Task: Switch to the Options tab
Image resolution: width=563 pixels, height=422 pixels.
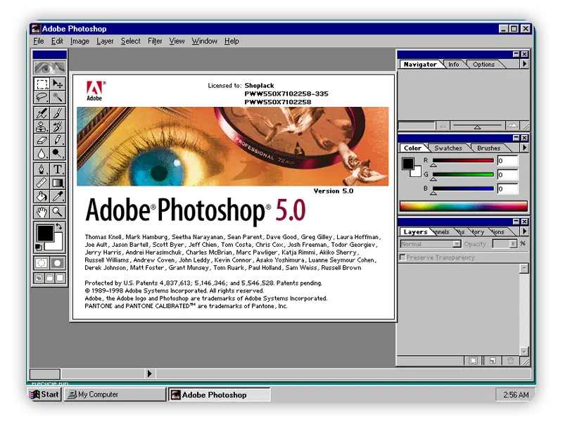Action: [x=483, y=64]
